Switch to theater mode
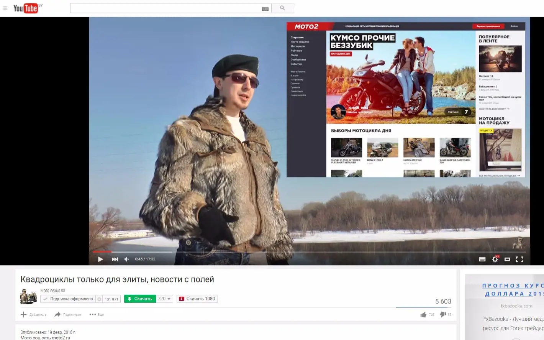The width and height of the screenshot is (544, 340). [x=507, y=260]
